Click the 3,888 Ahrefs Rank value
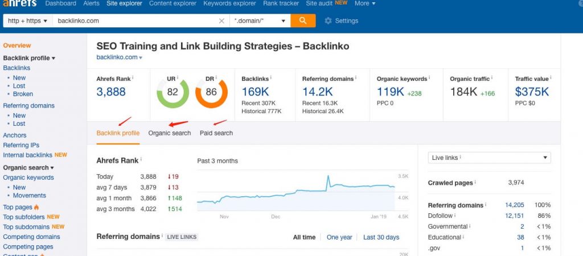Viewport: 583px width, 256px height. 111,92
